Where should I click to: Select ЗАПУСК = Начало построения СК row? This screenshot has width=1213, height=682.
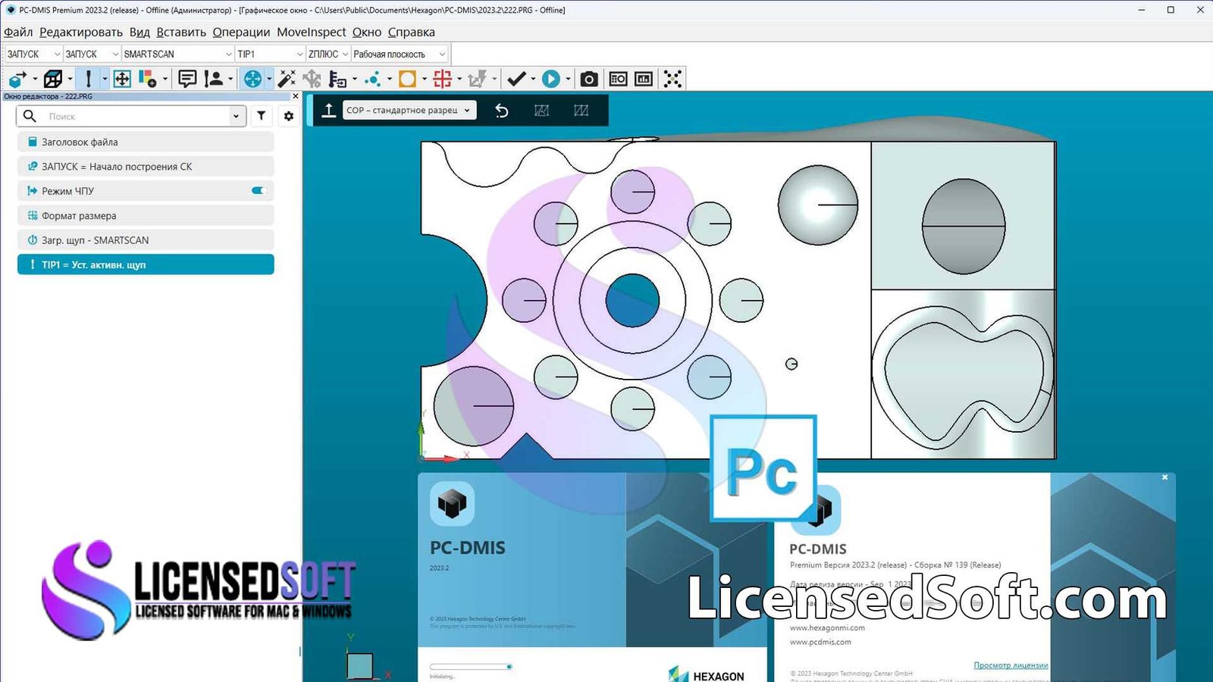pyautogui.click(x=146, y=166)
